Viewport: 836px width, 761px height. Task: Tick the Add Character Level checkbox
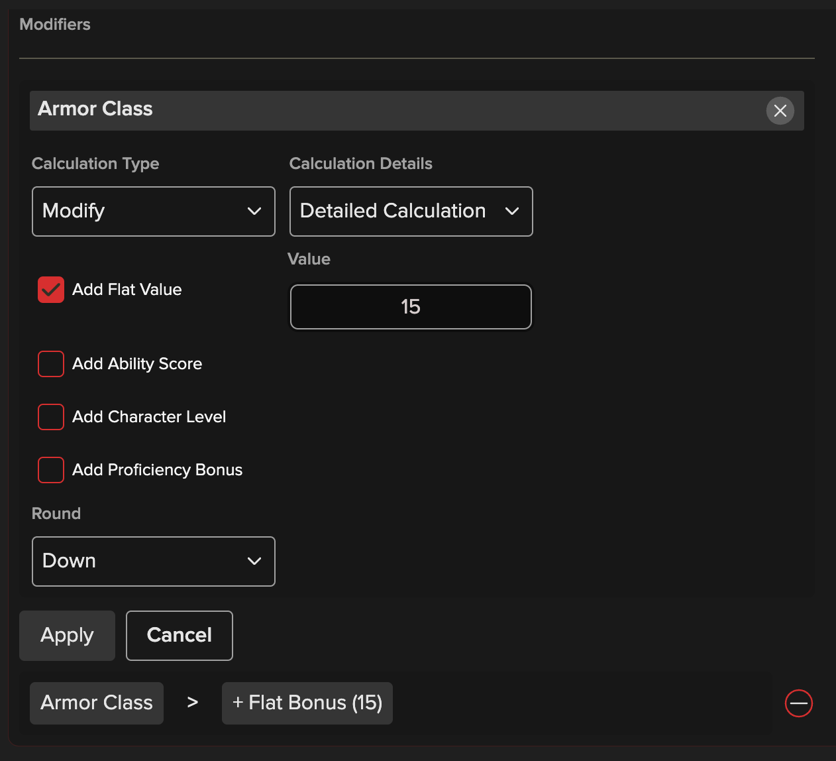[51, 417]
